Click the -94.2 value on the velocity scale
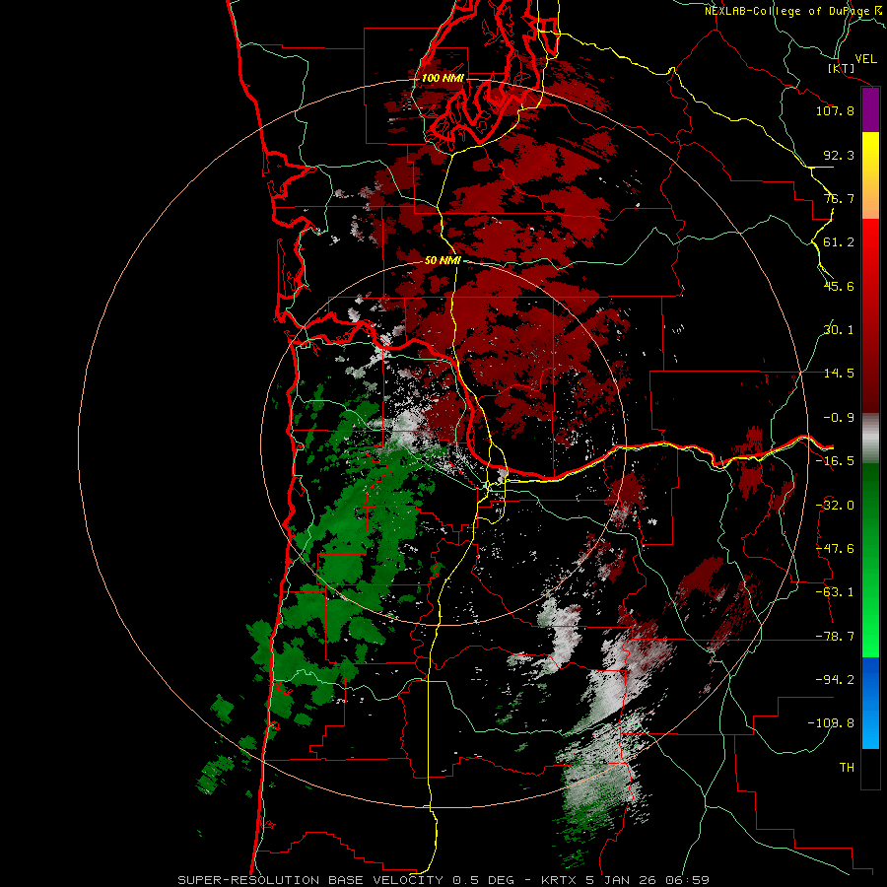 click(835, 679)
